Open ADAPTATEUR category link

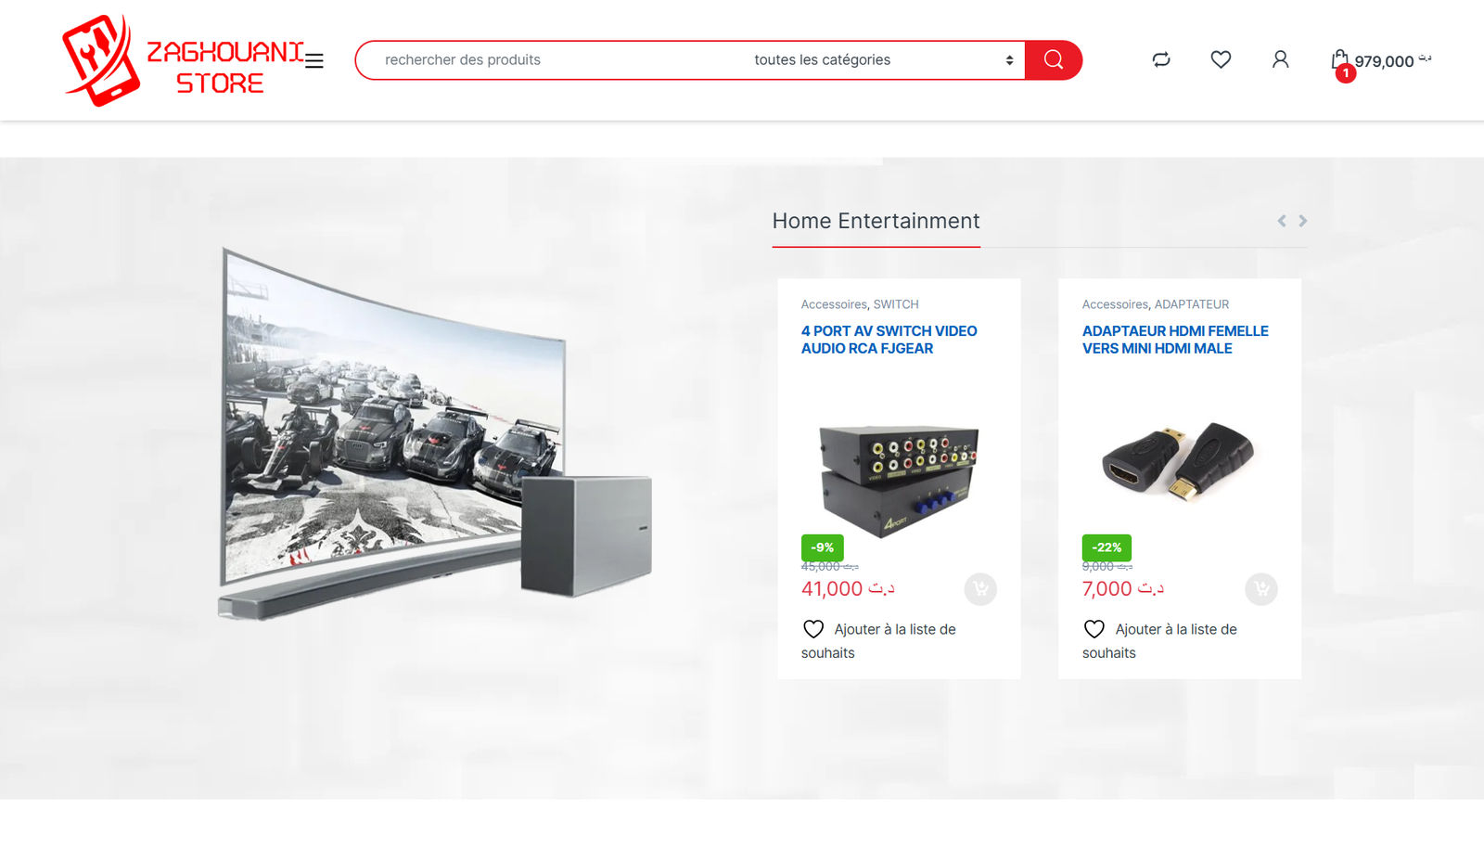(1192, 304)
